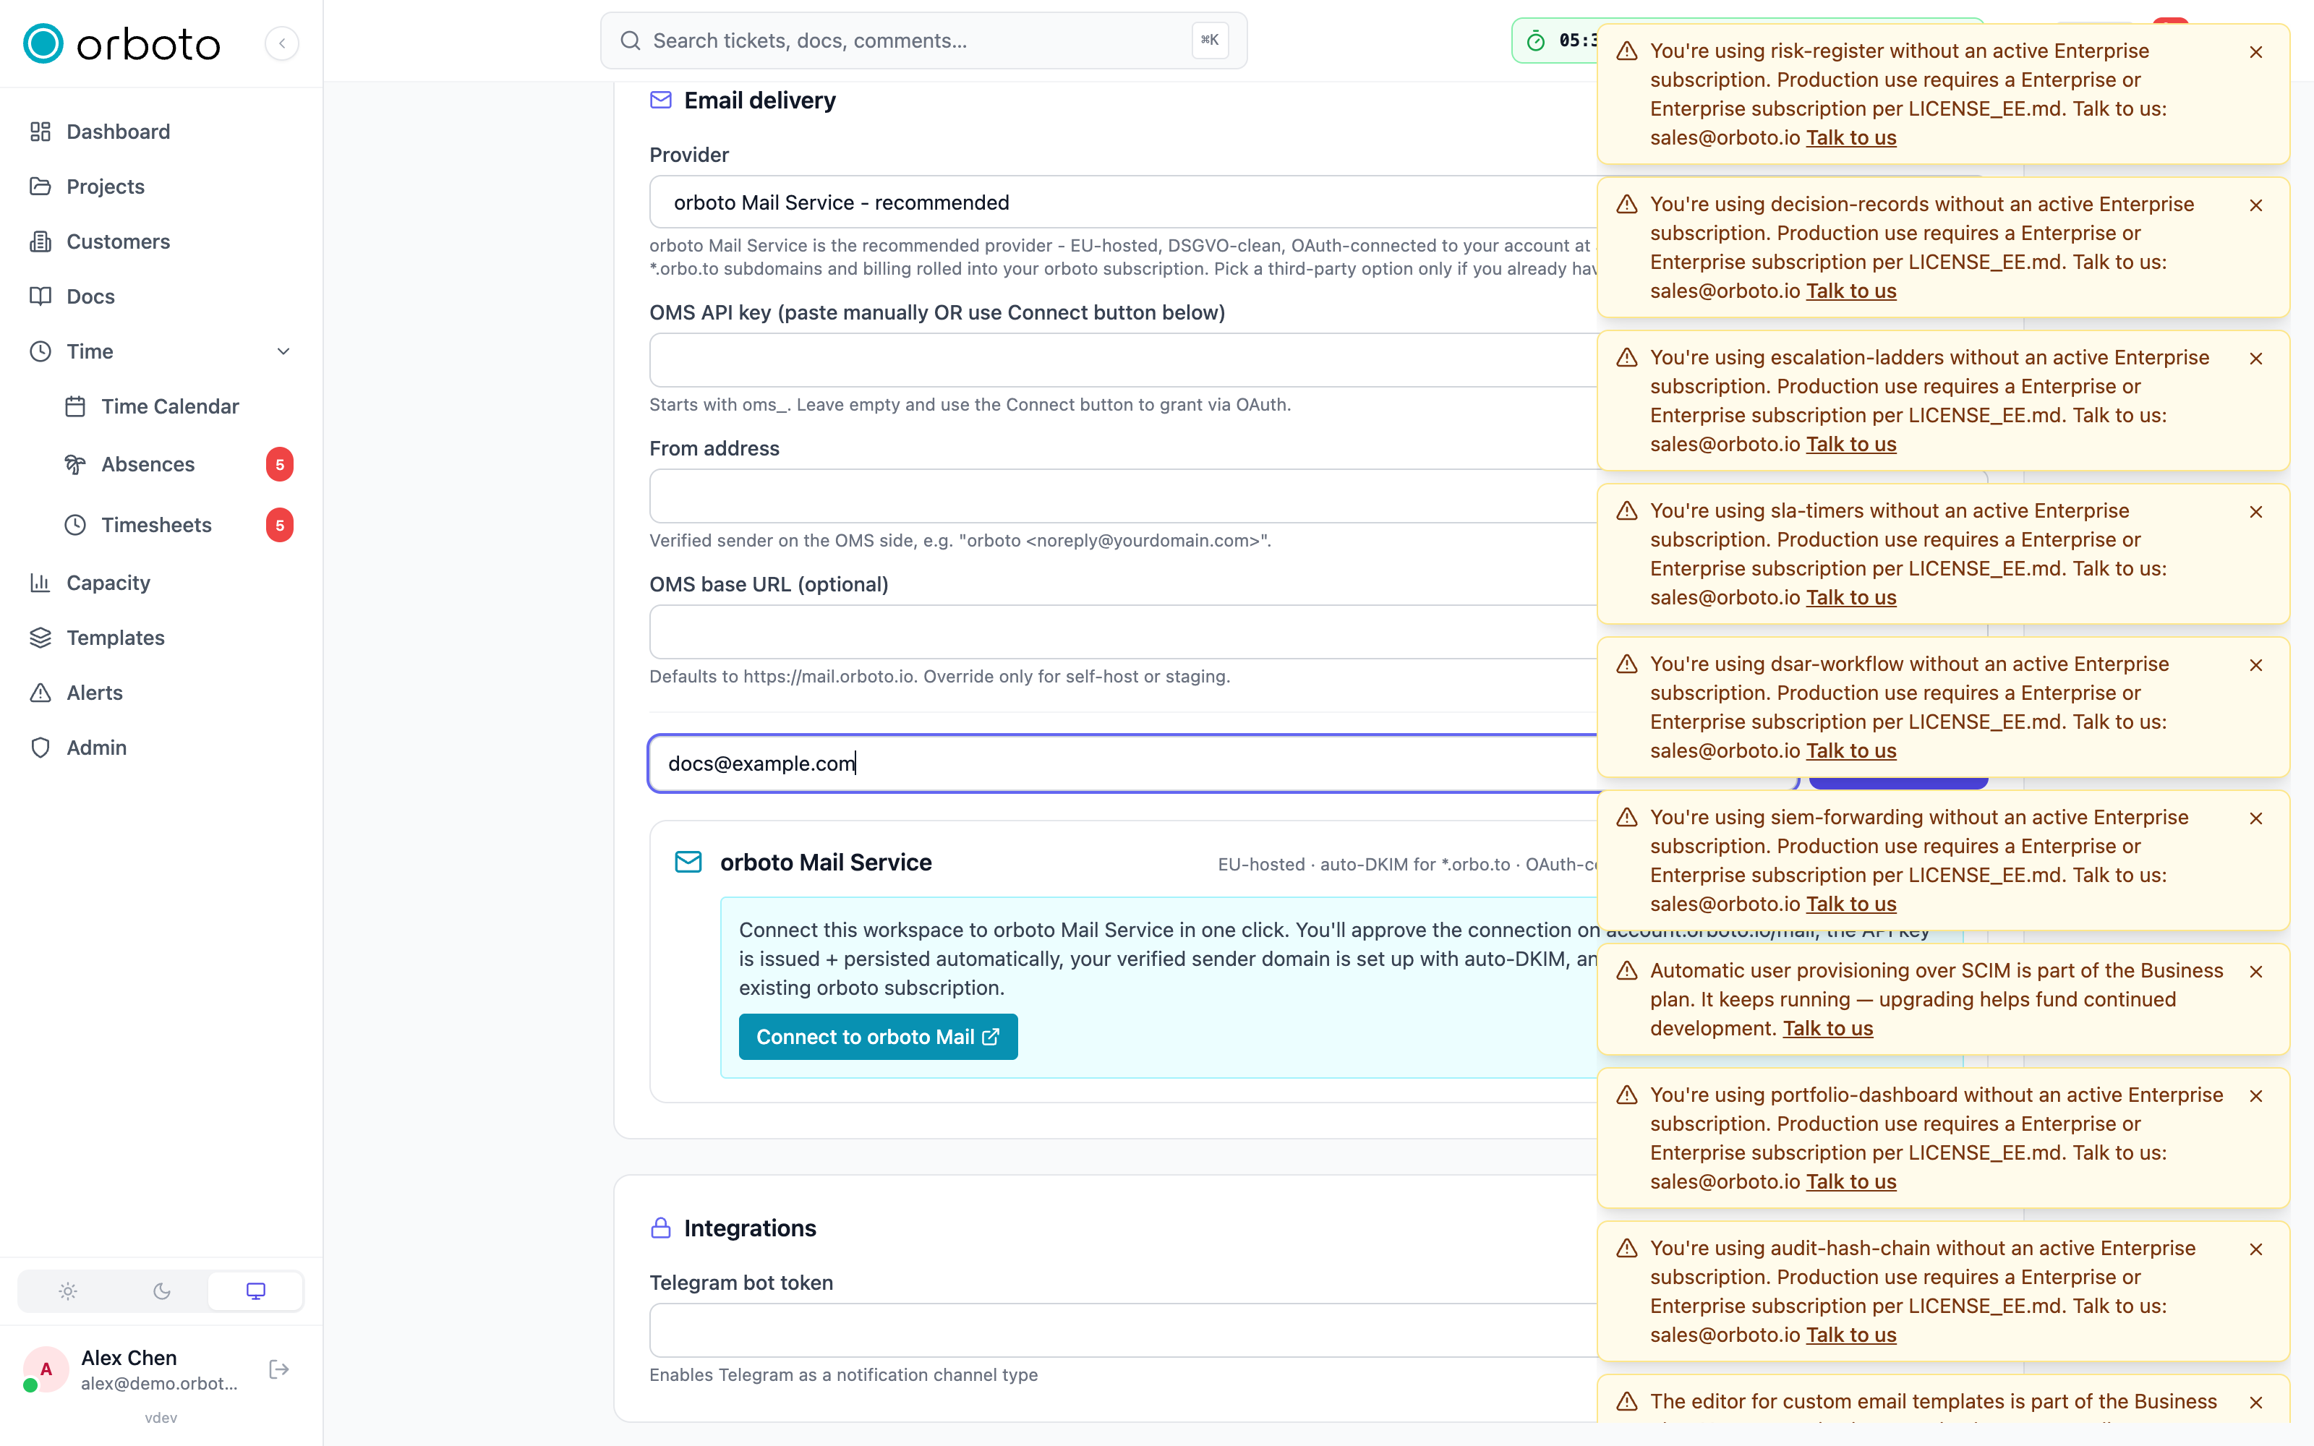Screen dimensions: 2314x1446
Task: Open Admin settings
Action: pos(161,748)
